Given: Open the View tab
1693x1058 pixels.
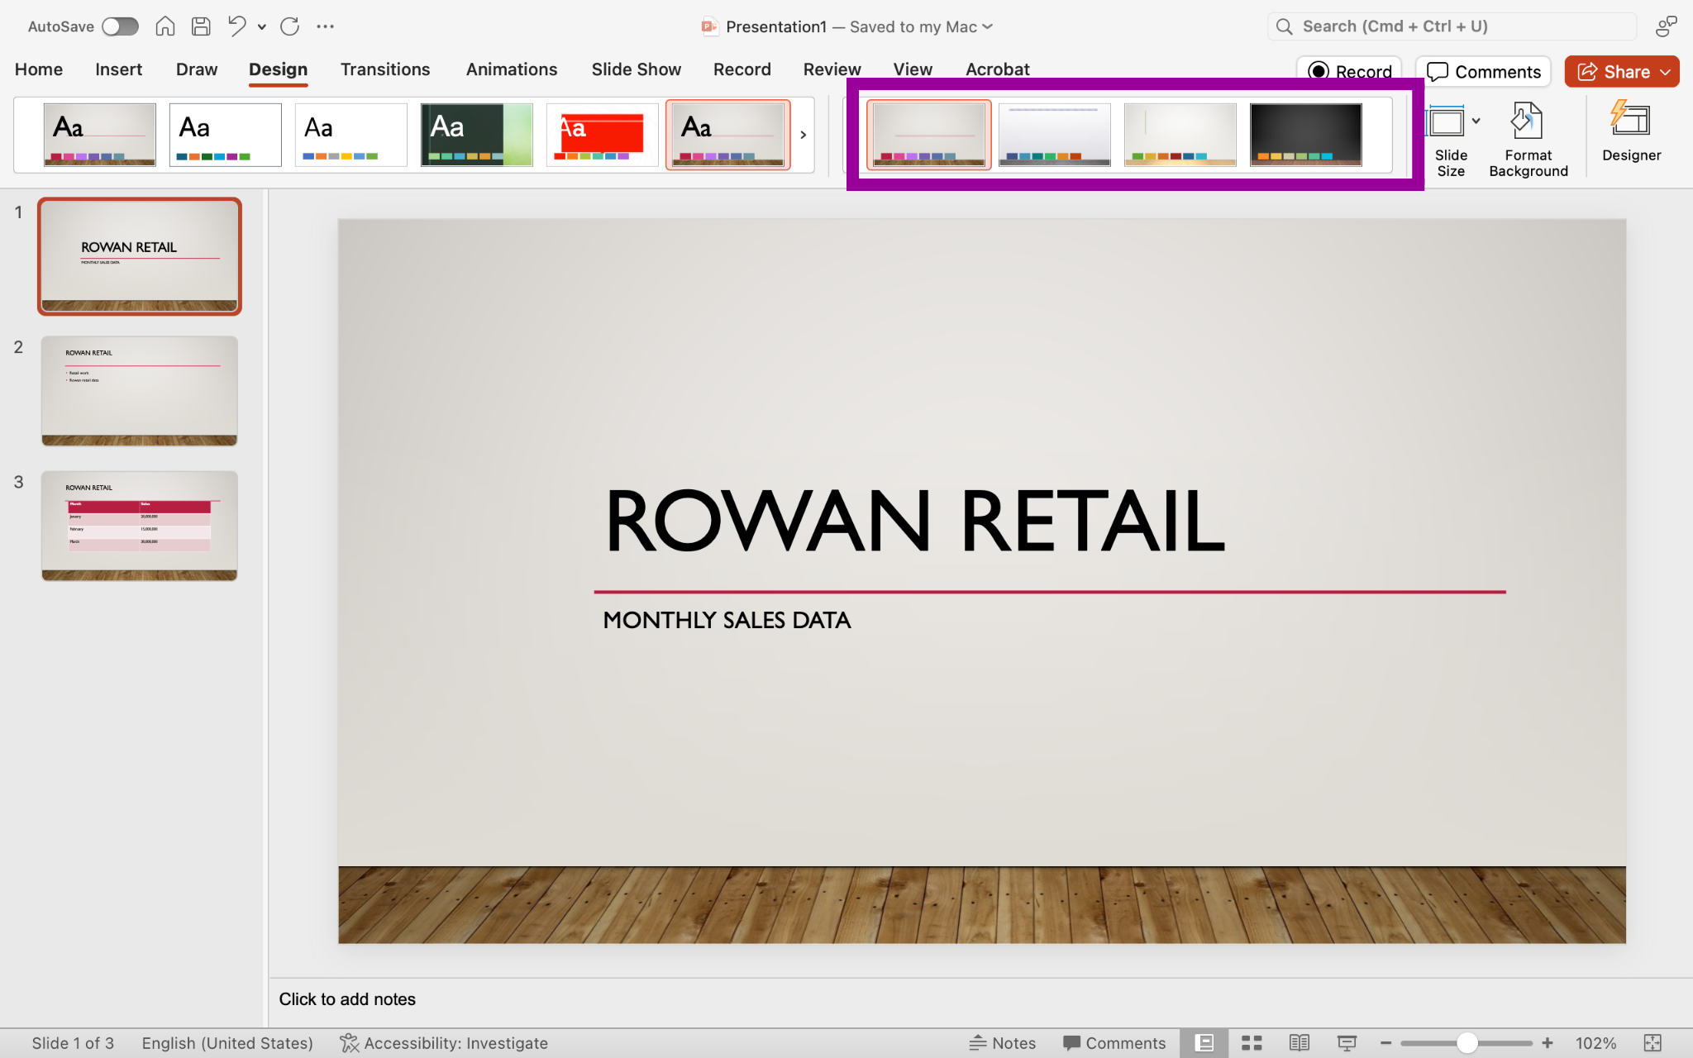Looking at the screenshot, I should (x=913, y=69).
